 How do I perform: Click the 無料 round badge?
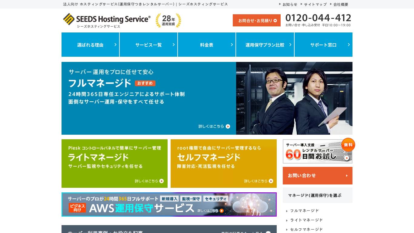point(348,145)
